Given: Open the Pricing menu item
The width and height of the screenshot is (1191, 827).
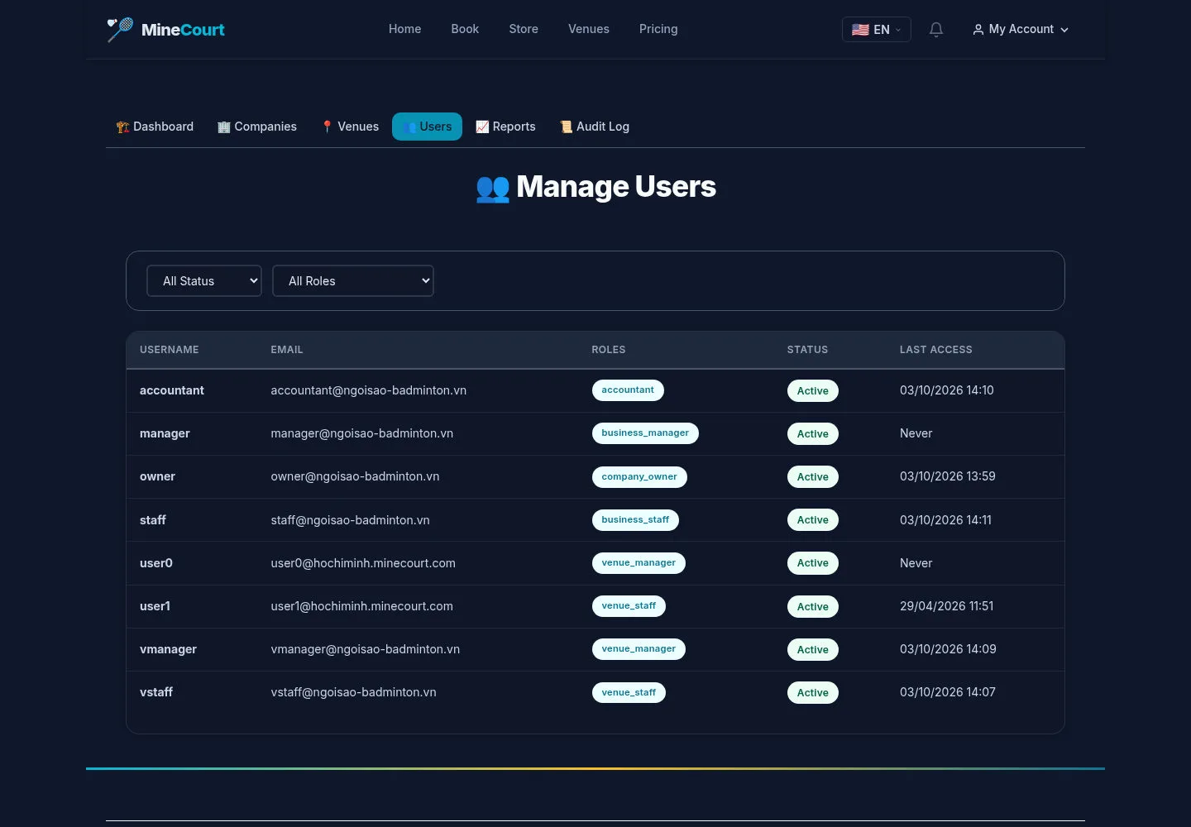Looking at the screenshot, I should click(658, 29).
